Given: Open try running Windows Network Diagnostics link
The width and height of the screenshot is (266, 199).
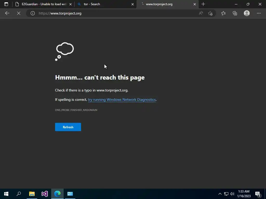Looking at the screenshot, I should (122, 100).
